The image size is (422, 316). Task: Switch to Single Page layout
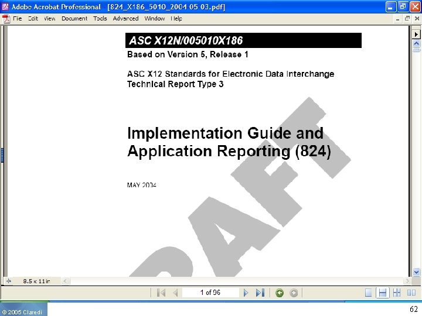click(368, 293)
